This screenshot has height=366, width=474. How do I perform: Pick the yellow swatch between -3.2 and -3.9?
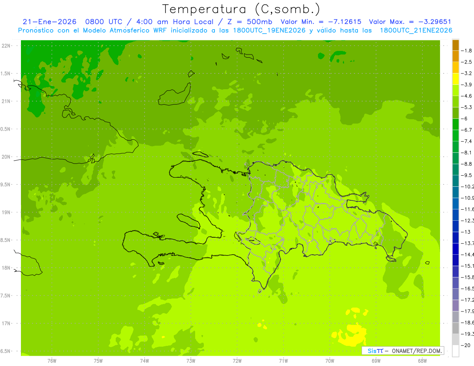click(x=455, y=79)
